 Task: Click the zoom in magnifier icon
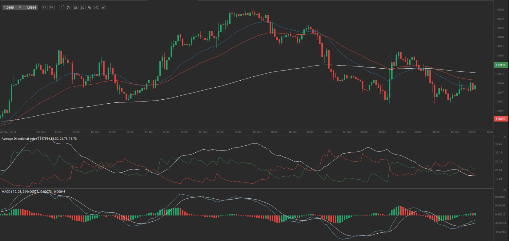(x=52, y=7)
